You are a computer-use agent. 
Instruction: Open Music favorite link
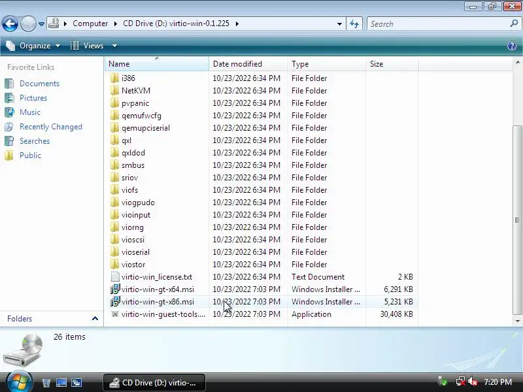coord(29,112)
